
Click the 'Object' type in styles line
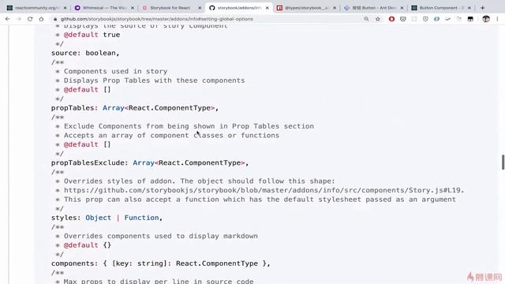pyautogui.click(x=98, y=218)
